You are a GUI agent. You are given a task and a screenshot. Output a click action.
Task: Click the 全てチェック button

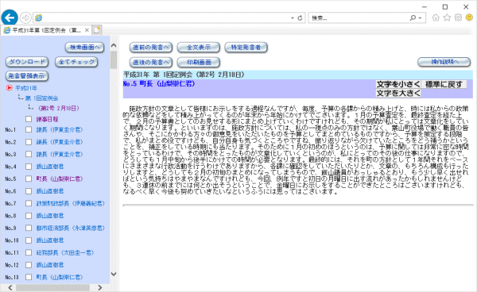[x=76, y=62]
